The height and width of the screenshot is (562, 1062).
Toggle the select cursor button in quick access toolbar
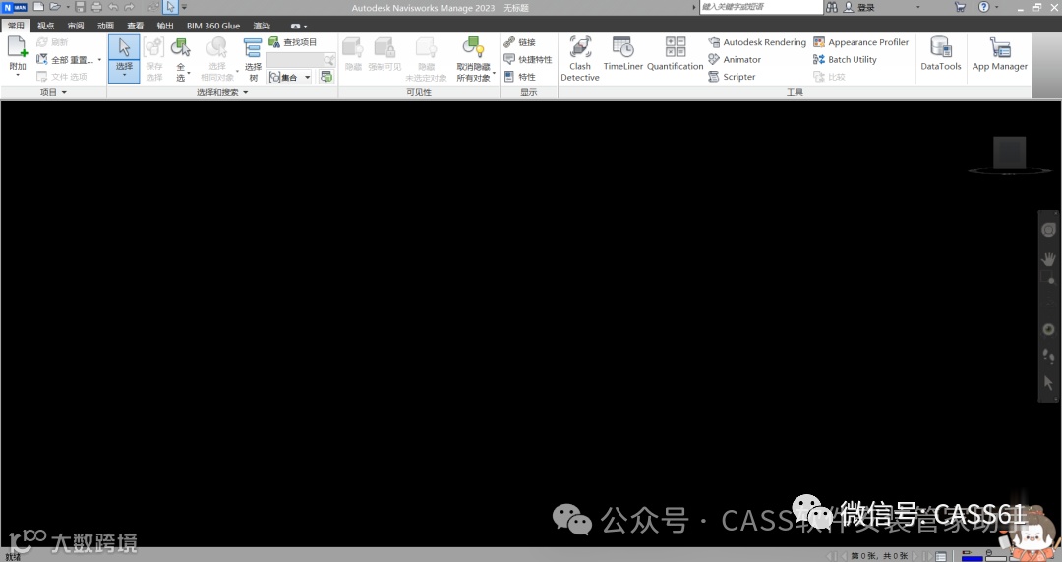(170, 7)
